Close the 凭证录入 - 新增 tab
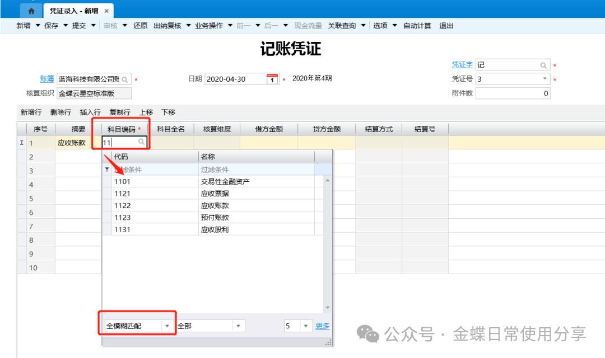Image resolution: width=605 pixels, height=358 pixels. pyautogui.click(x=106, y=11)
